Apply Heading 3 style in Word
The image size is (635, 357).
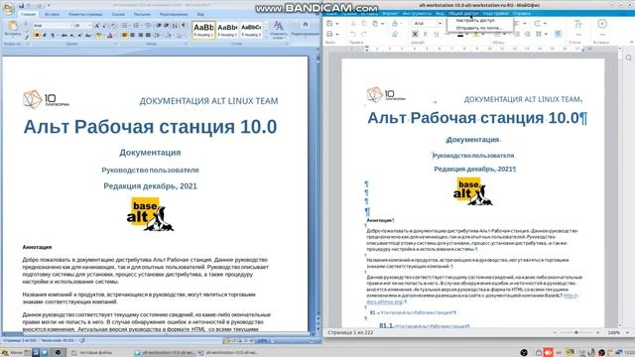(x=251, y=30)
